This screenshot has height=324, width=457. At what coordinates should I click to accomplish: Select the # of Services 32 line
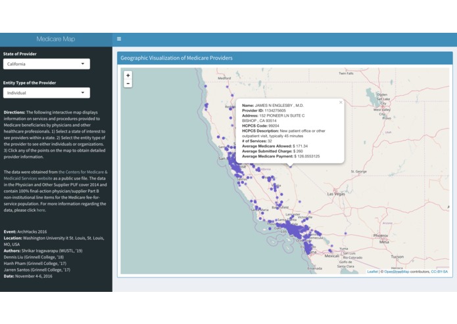tap(257, 141)
